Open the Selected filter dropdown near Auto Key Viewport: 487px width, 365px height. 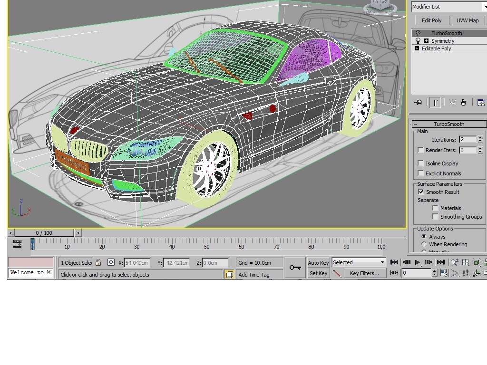coord(383,262)
